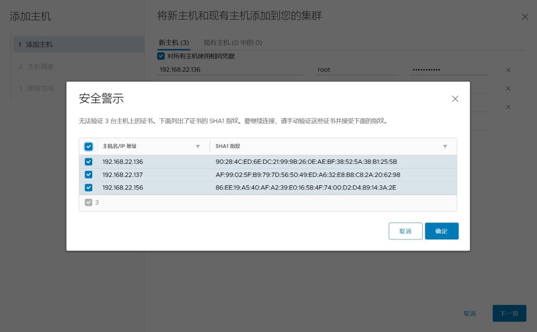Click the 192.168.22.136 host input field
Image resolution: width=537 pixels, height=332 pixels.
(x=230, y=70)
